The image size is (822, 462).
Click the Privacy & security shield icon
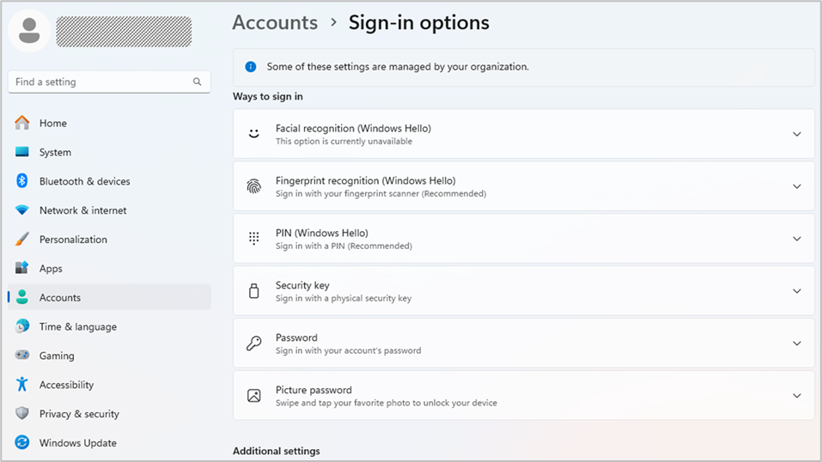tap(22, 414)
